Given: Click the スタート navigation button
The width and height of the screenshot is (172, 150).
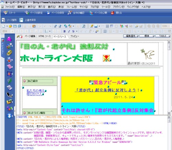Looking at the screenshot, I should coord(10,13).
